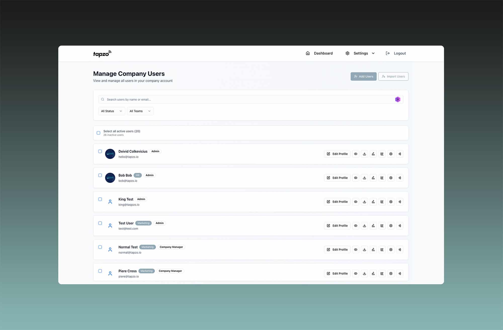Click the gear settings icon for Normal Test
503x330 pixels.
pos(391,249)
